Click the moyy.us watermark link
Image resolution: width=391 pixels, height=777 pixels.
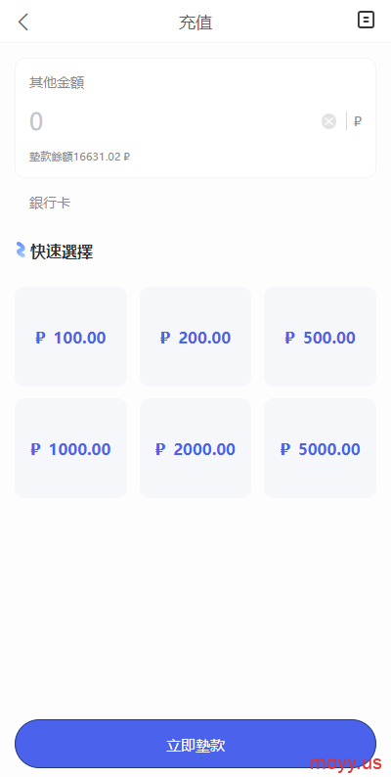(346, 761)
